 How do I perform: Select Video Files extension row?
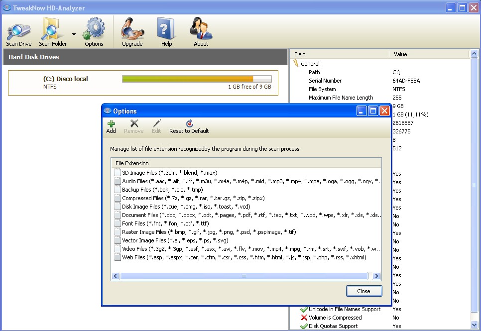[x=247, y=249]
